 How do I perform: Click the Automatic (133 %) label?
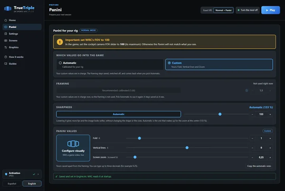click(261, 107)
